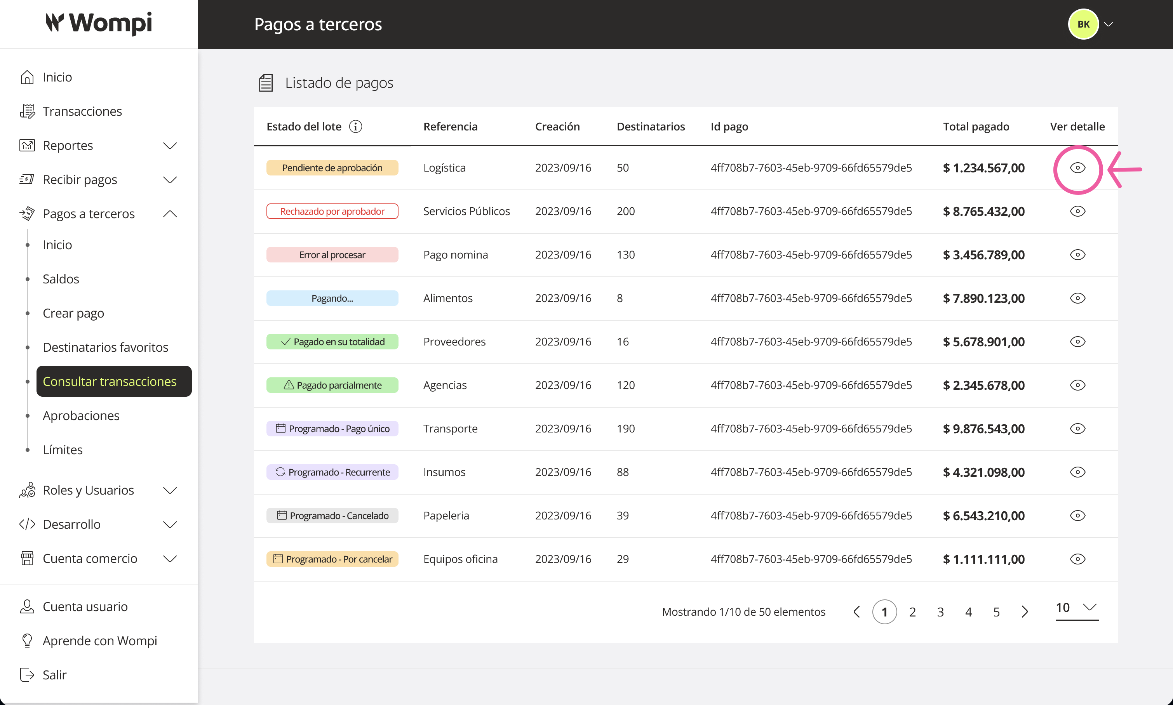The width and height of the screenshot is (1173, 705).
Task: Click the Transacciones sidebar label
Action: pyautogui.click(x=82, y=111)
